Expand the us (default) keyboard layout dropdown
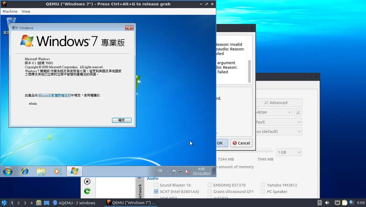Image resolution: width=366 pixels, height=207 pixels. pyautogui.click(x=279, y=132)
